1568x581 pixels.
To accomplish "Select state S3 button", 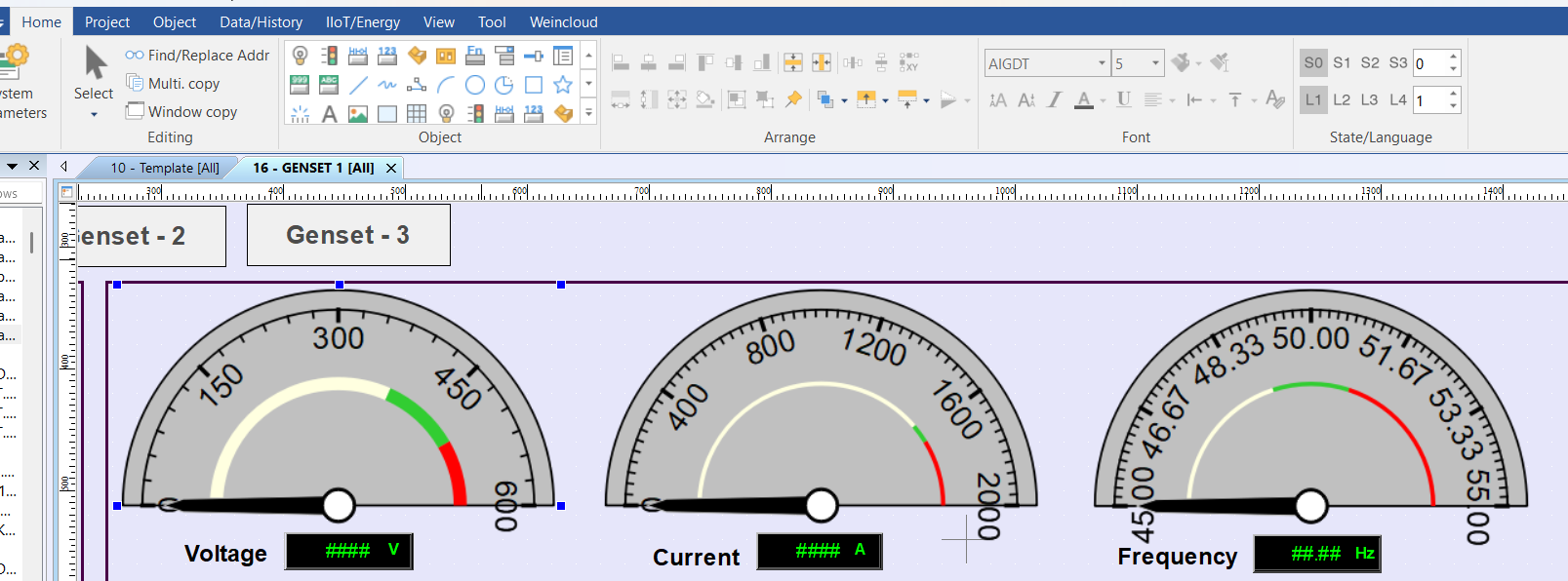I will pos(1397,62).
